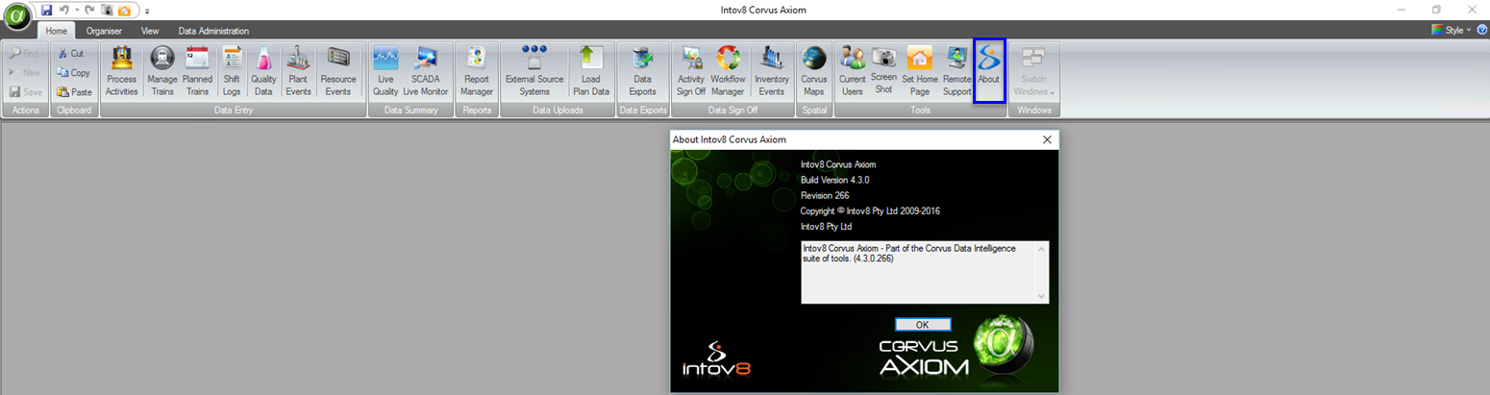Image resolution: width=1490 pixels, height=395 pixels.
Task: Restore down the main application window
Action: point(1436,10)
